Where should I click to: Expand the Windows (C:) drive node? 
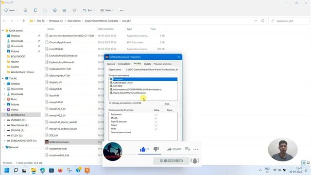(4, 115)
